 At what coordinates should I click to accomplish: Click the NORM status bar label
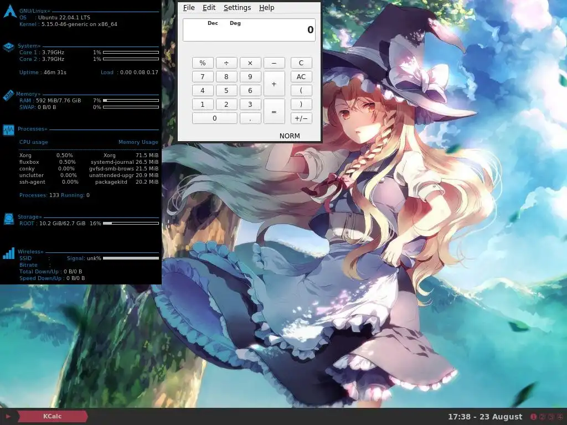pyautogui.click(x=290, y=136)
